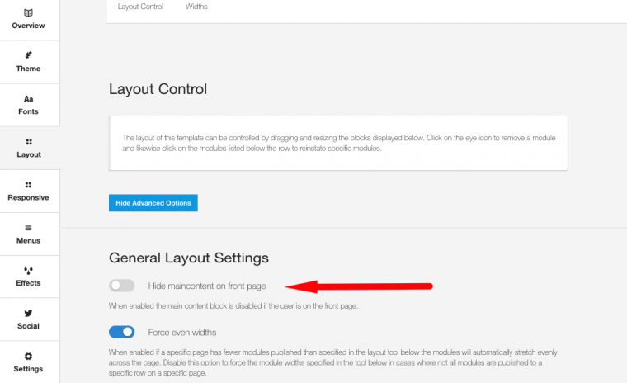Select the Overview label in sidebar
The width and height of the screenshot is (627, 383).
tap(29, 26)
